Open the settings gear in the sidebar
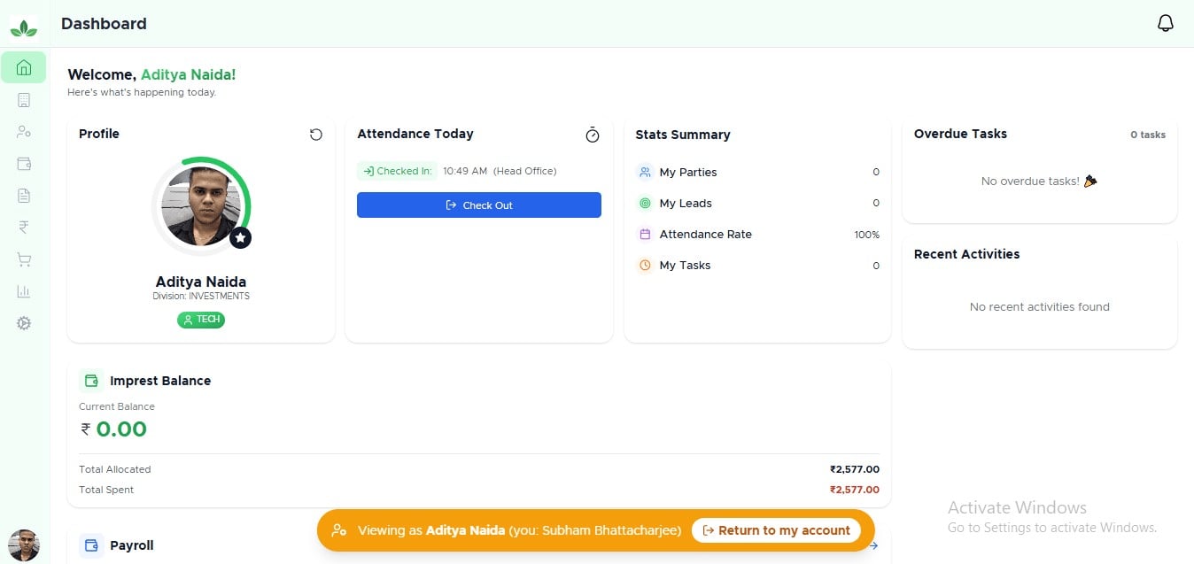Screen dimensions: 1194x564 pos(24,323)
